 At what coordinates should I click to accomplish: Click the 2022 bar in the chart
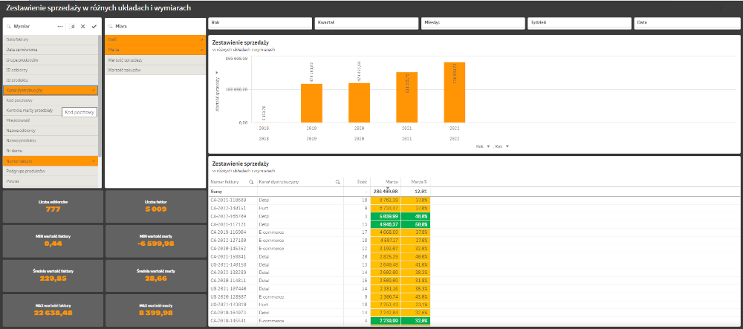pyautogui.click(x=455, y=92)
